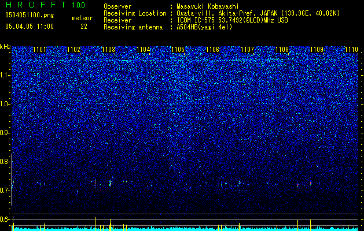Click the ICOM IC-575 53.7492 MHz USB text

tap(232, 20)
